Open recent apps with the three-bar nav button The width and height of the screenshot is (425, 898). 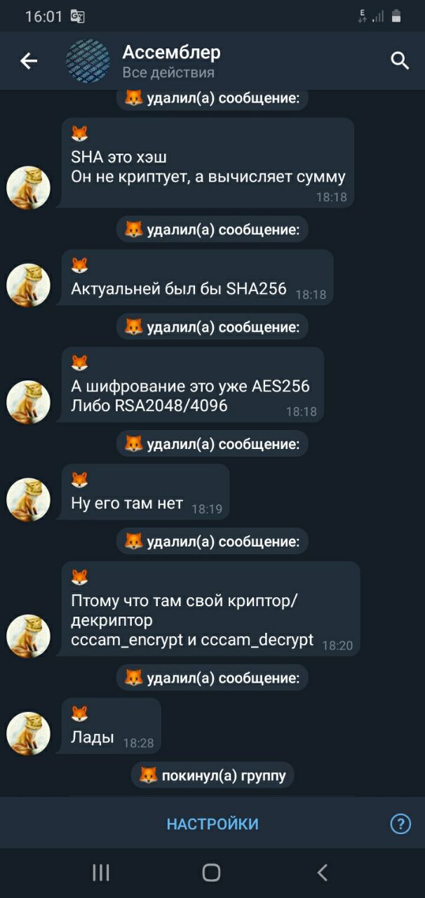(x=101, y=872)
